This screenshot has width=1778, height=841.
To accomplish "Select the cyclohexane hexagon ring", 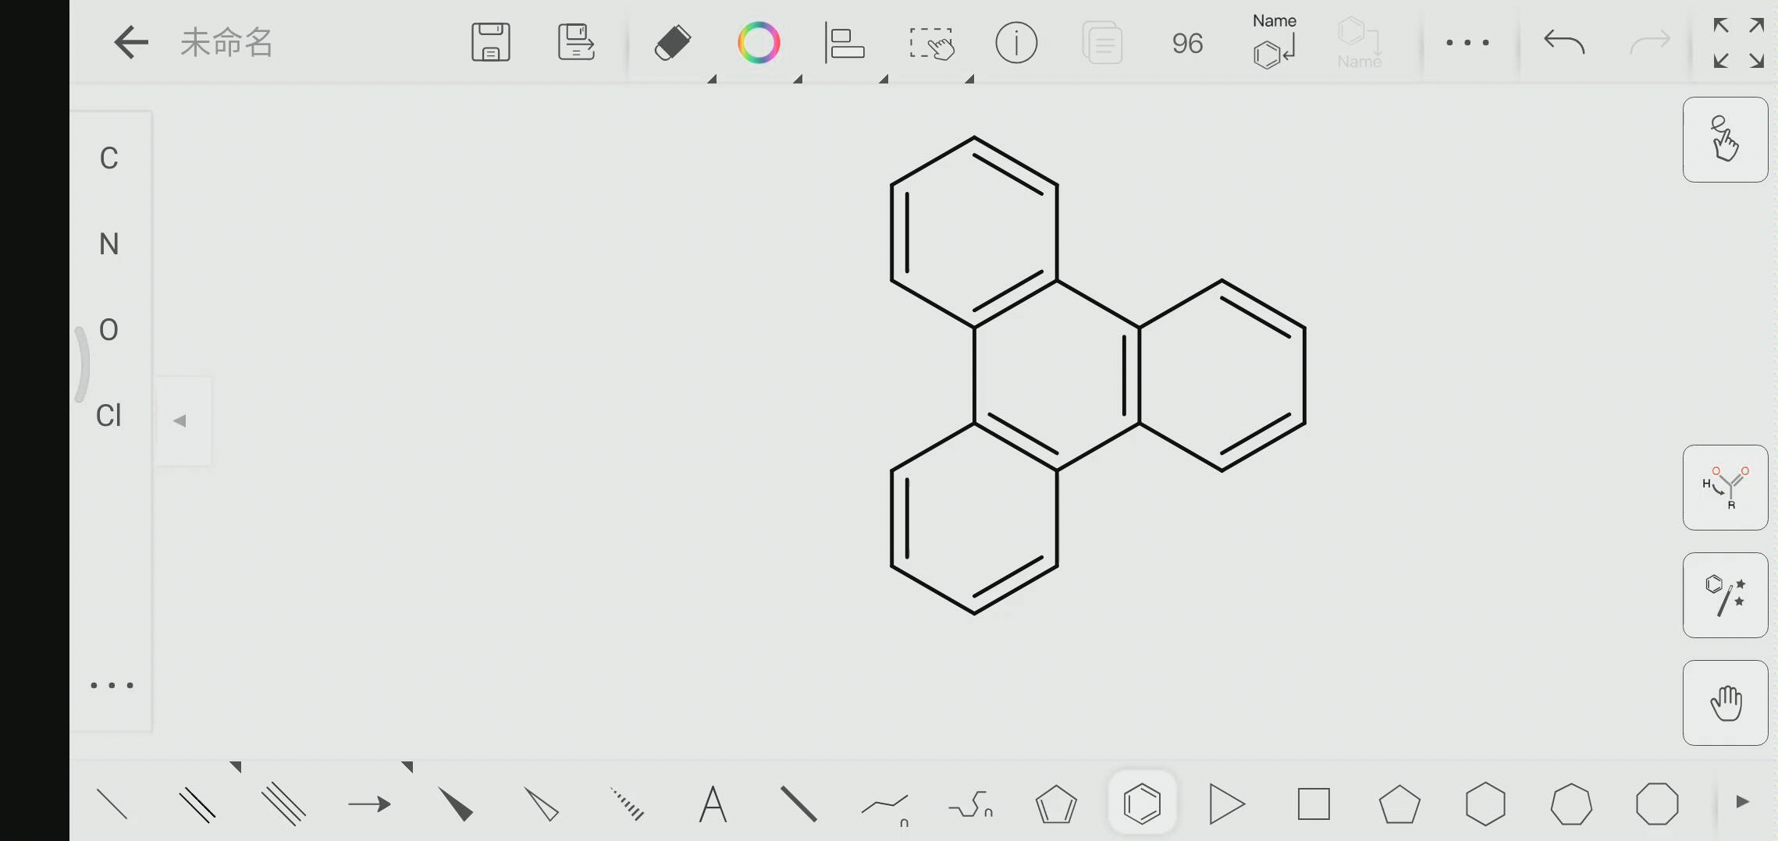I will click(x=1485, y=804).
